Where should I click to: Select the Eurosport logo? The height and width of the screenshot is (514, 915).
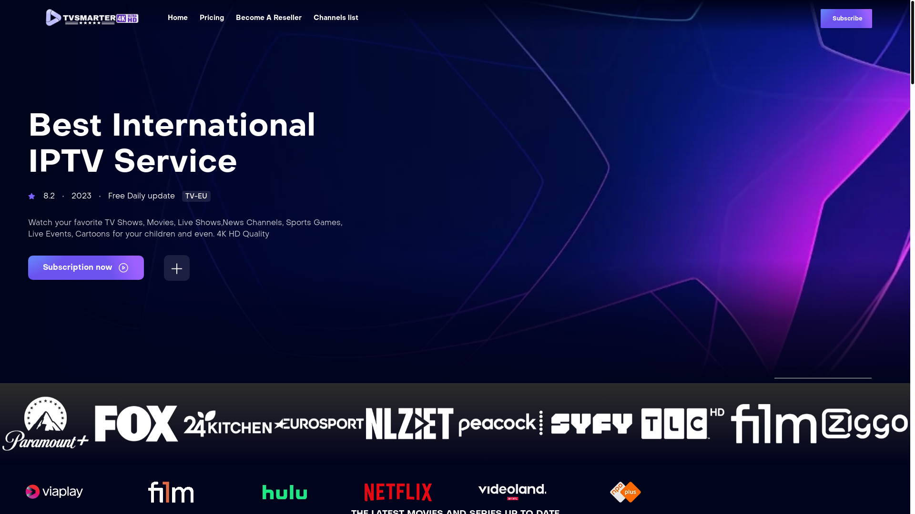click(x=319, y=424)
